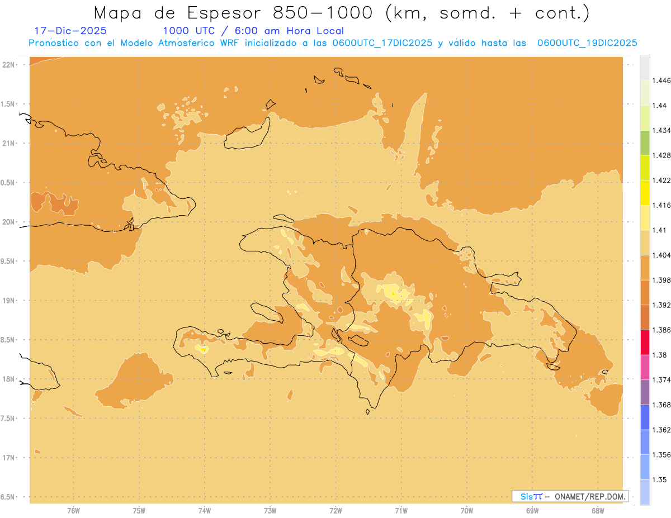This screenshot has height=518, width=671.
Task: Select the gray legend swatch above 1.446
Action: (645, 68)
